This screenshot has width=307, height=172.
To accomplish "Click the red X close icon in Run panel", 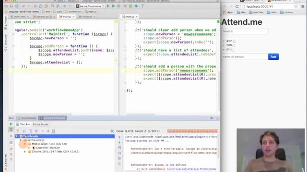I will (x=11, y=154).
